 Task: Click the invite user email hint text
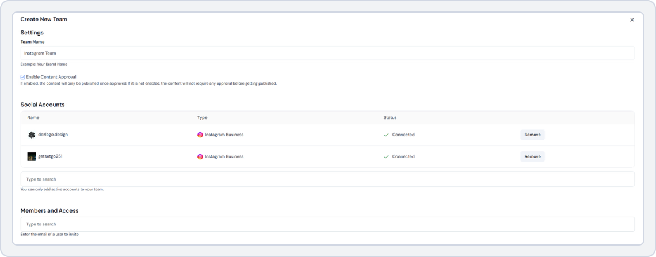tap(49, 235)
